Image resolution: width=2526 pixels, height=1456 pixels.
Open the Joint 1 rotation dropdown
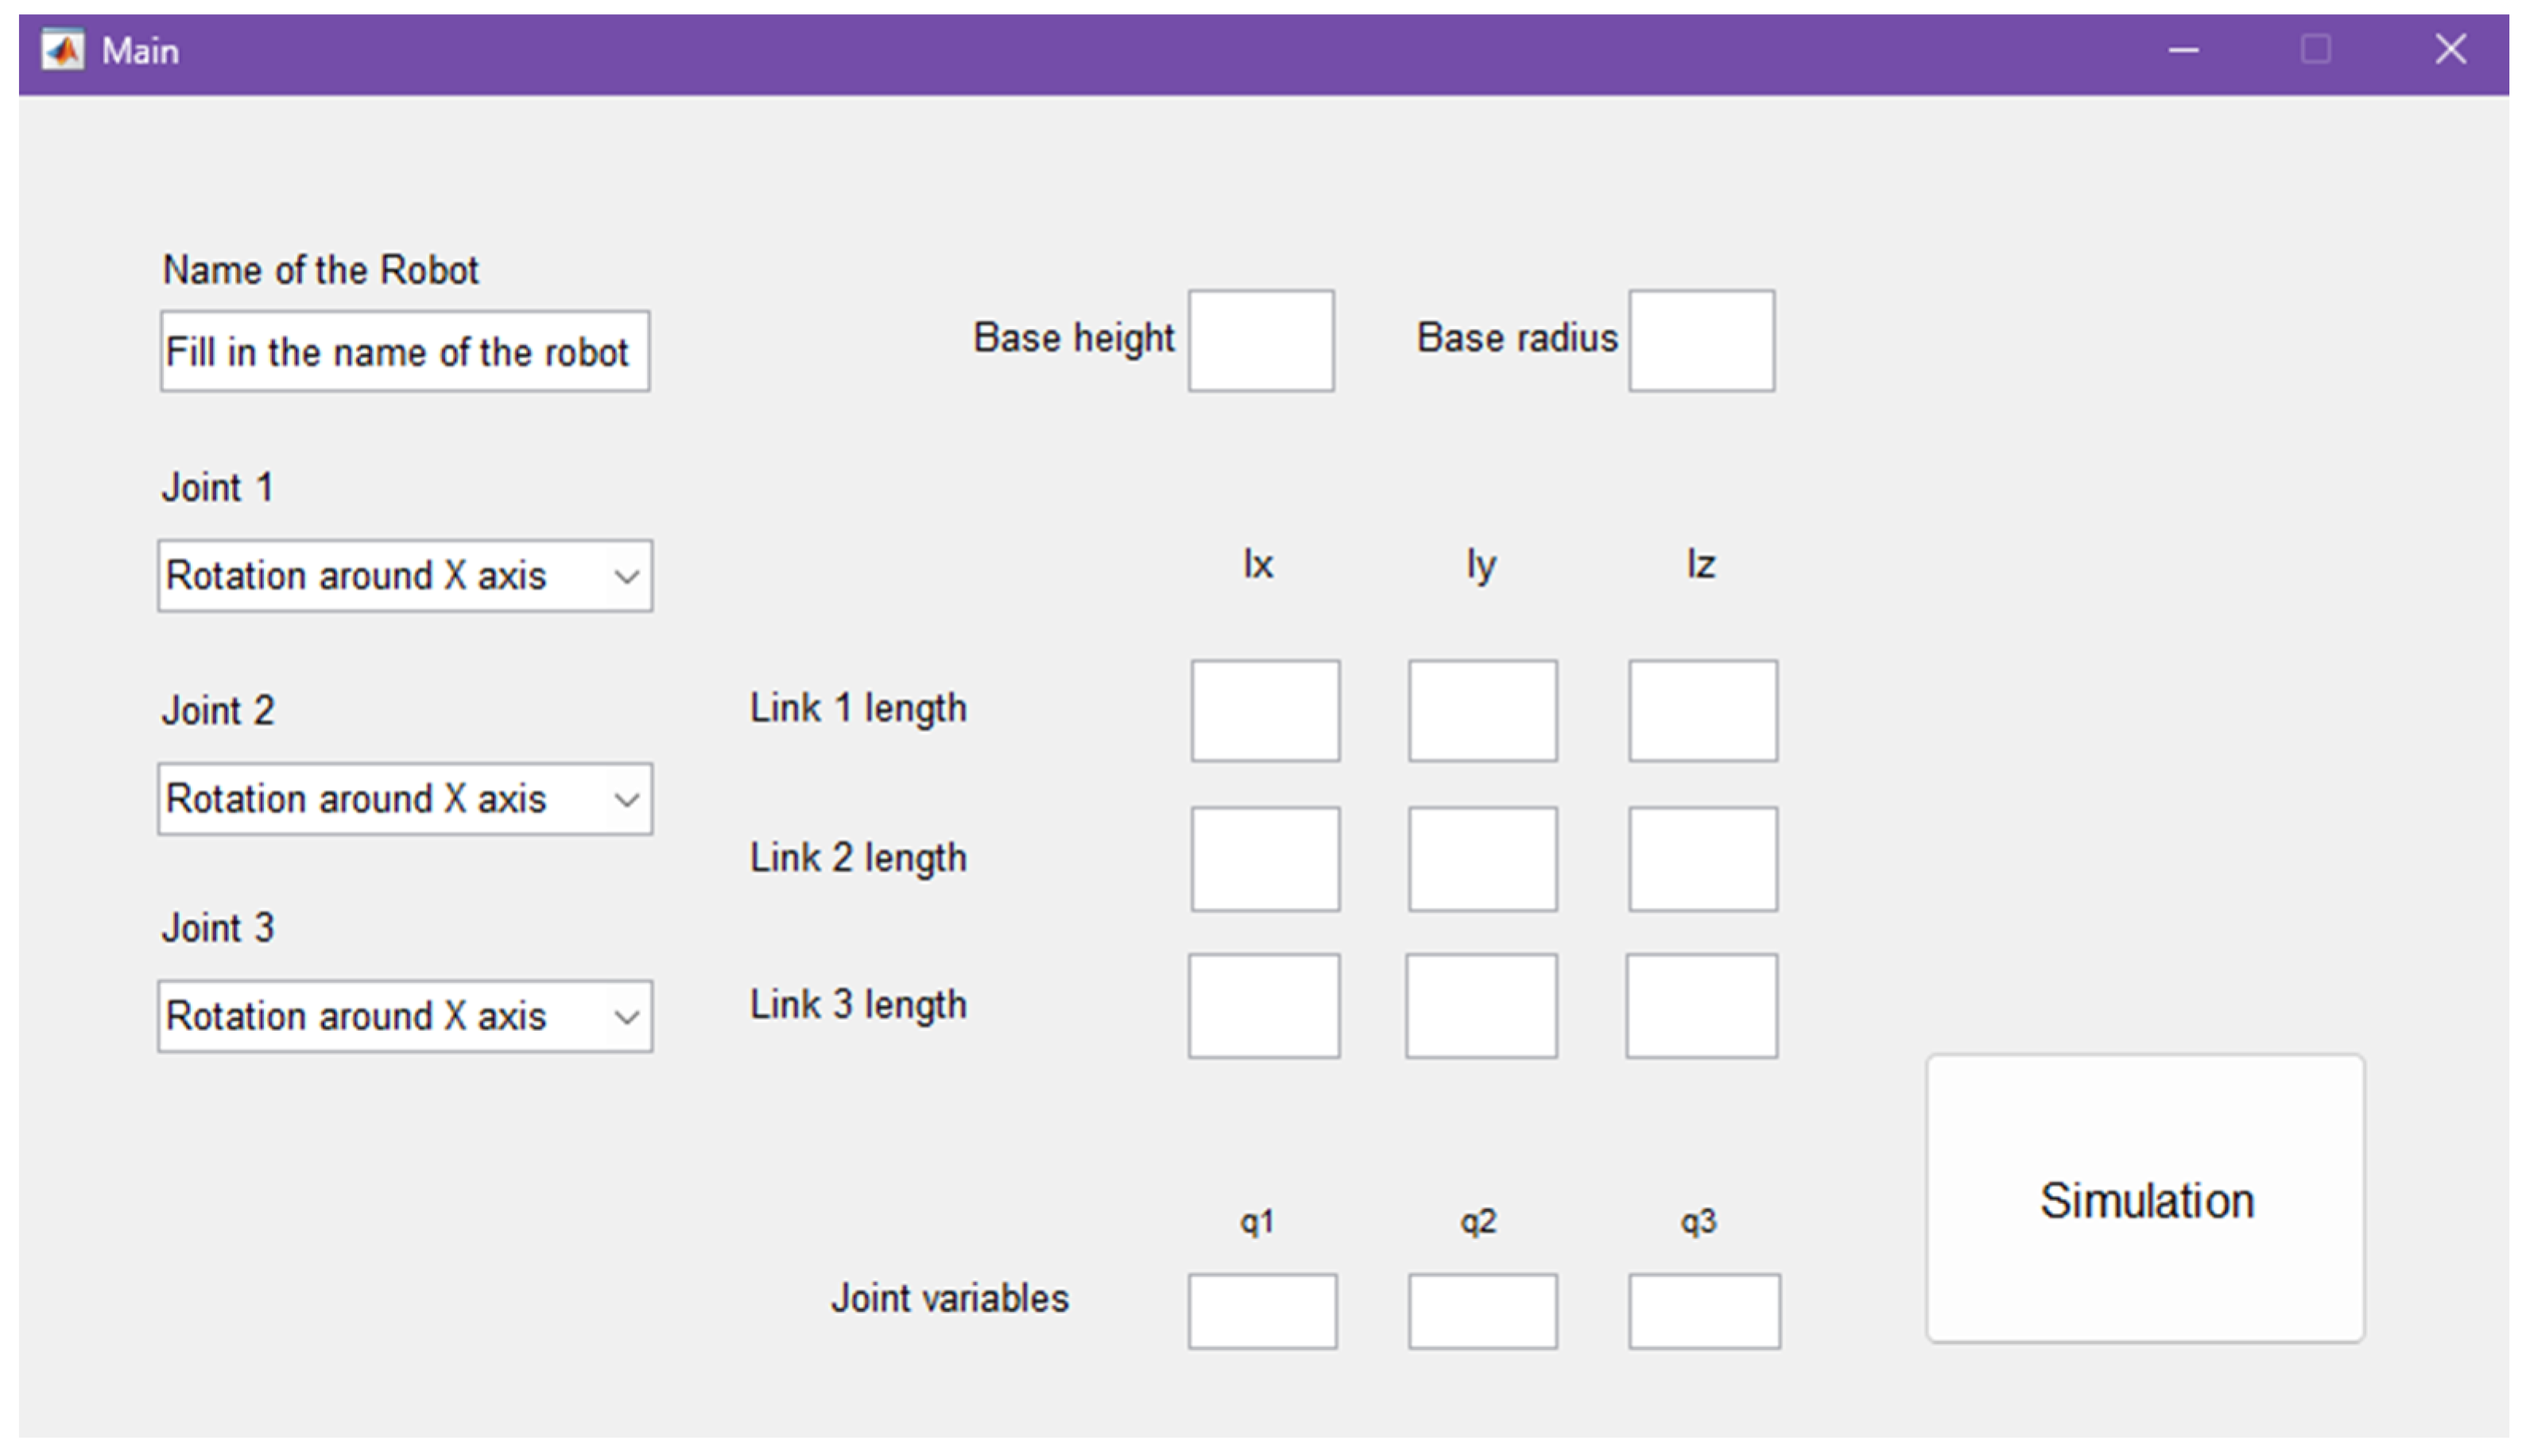pos(405,576)
